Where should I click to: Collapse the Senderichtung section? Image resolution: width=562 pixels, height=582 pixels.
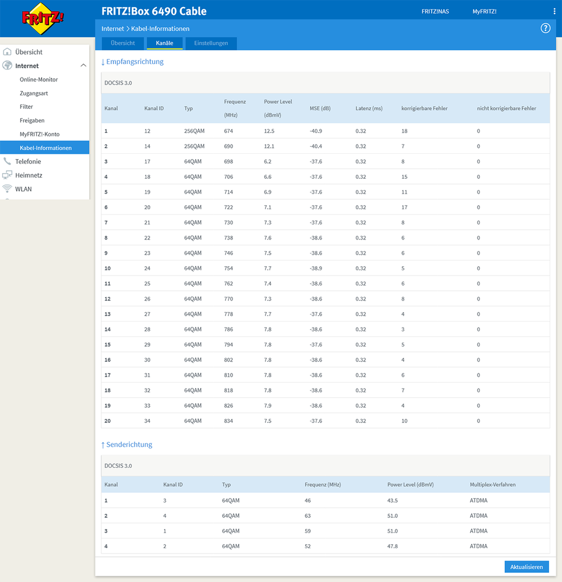126,445
